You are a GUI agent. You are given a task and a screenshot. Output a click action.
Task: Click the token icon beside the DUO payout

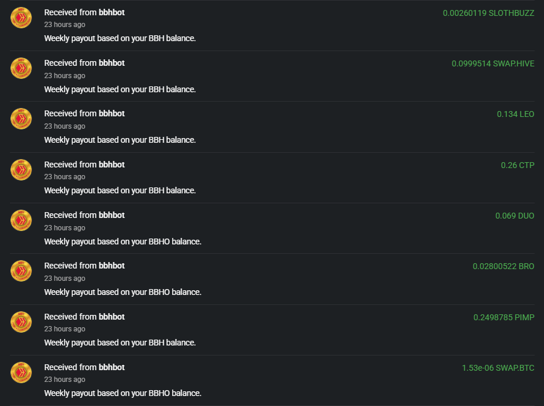tap(21, 220)
